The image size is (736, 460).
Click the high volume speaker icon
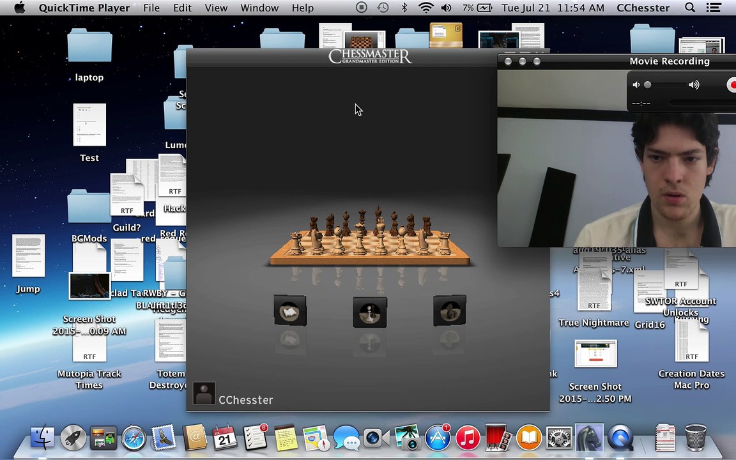point(694,85)
